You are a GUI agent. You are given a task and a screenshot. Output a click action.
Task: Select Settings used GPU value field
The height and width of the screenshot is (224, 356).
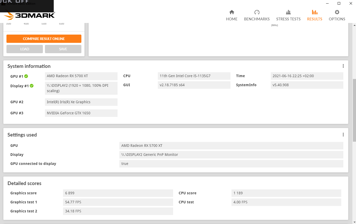tap(231, 146)
